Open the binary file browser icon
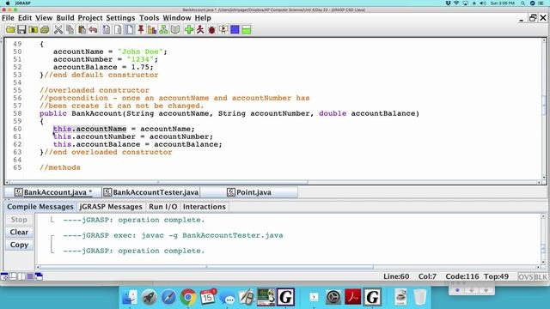This screenshot has width=550, height=309. pos(34,30)
